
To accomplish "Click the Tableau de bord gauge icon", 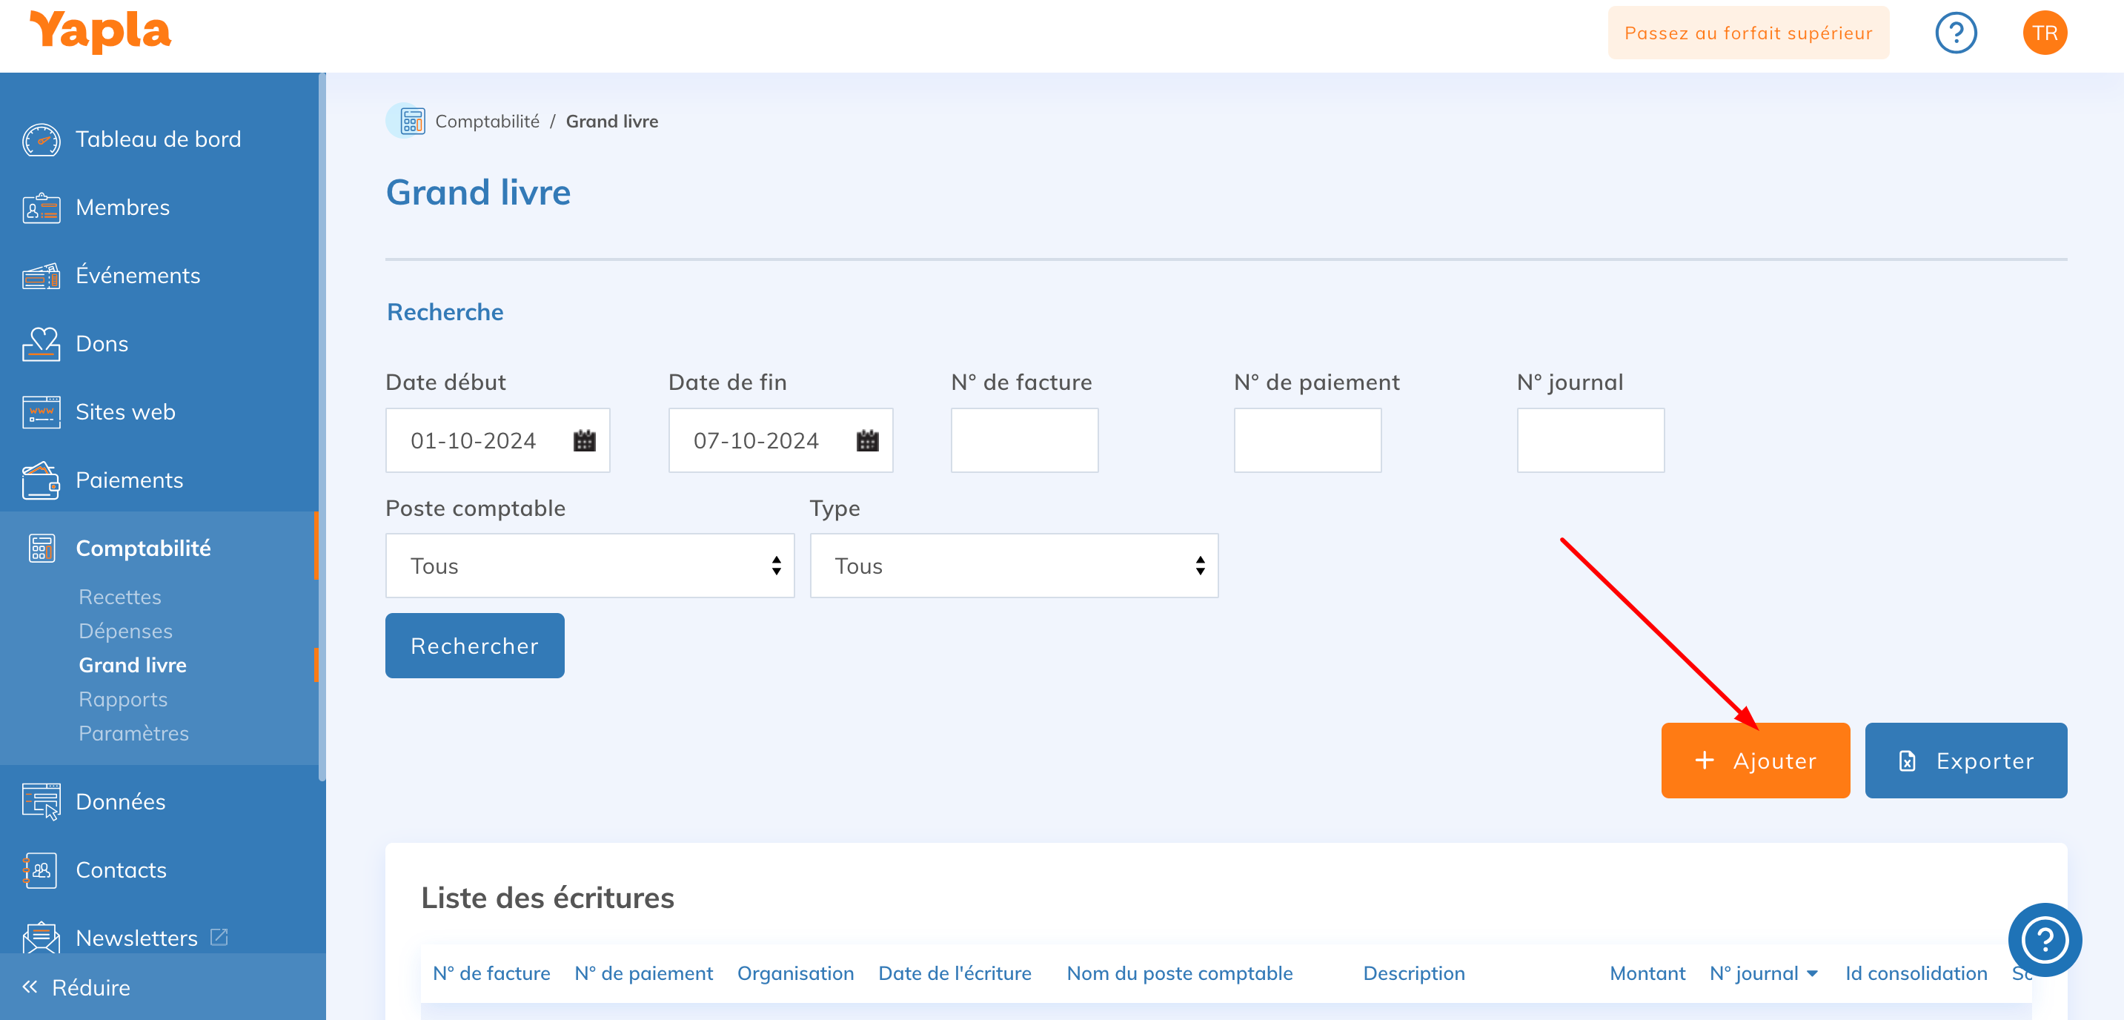I will (42, 139).
